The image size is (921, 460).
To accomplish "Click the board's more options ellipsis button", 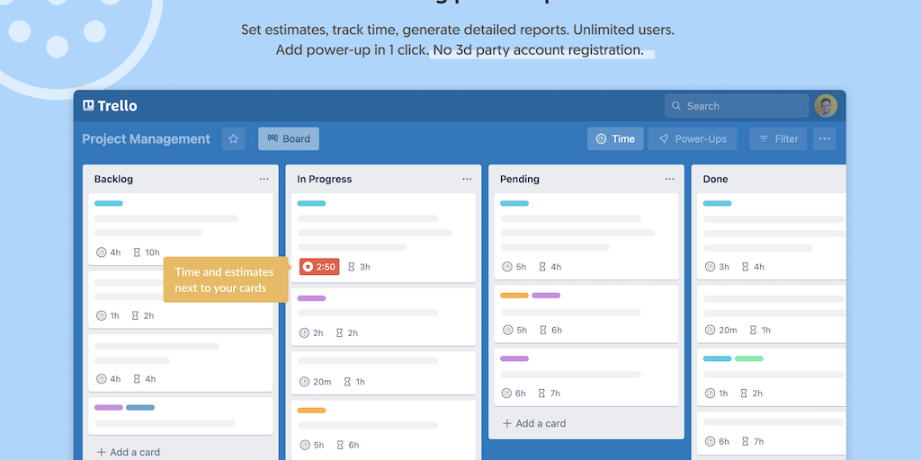I will [x=824, y=139].
